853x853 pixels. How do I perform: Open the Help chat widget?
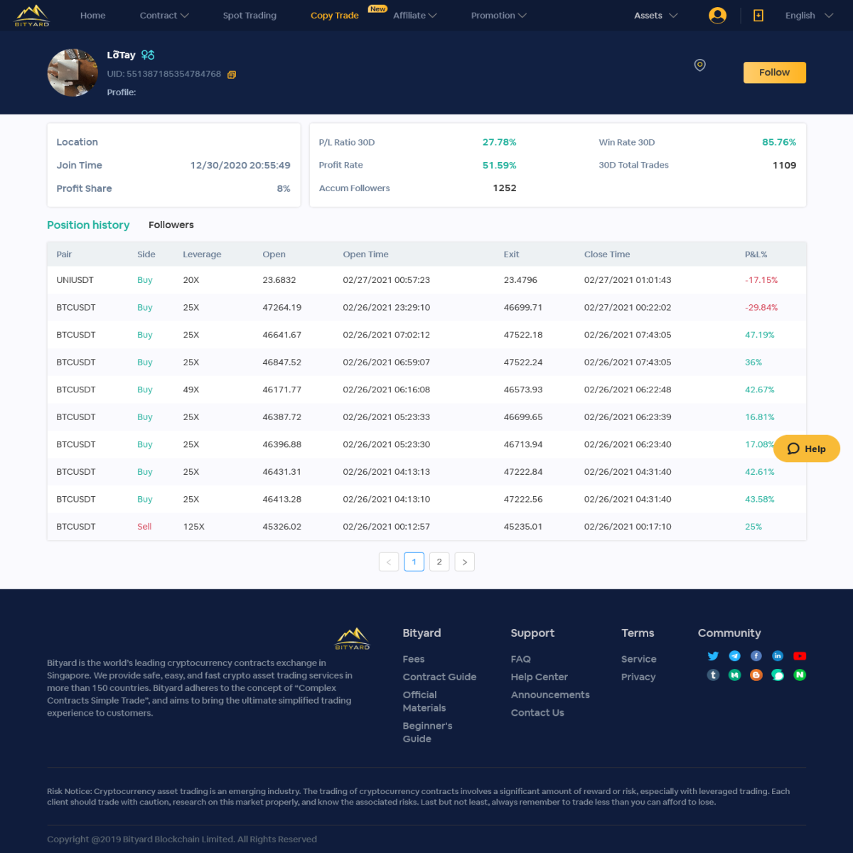click(x=807, y=449)
